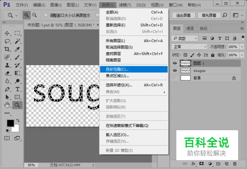Screen dimensions: 247x169
Task: Select the Magic Wand tool
Action: pos(17,41)
